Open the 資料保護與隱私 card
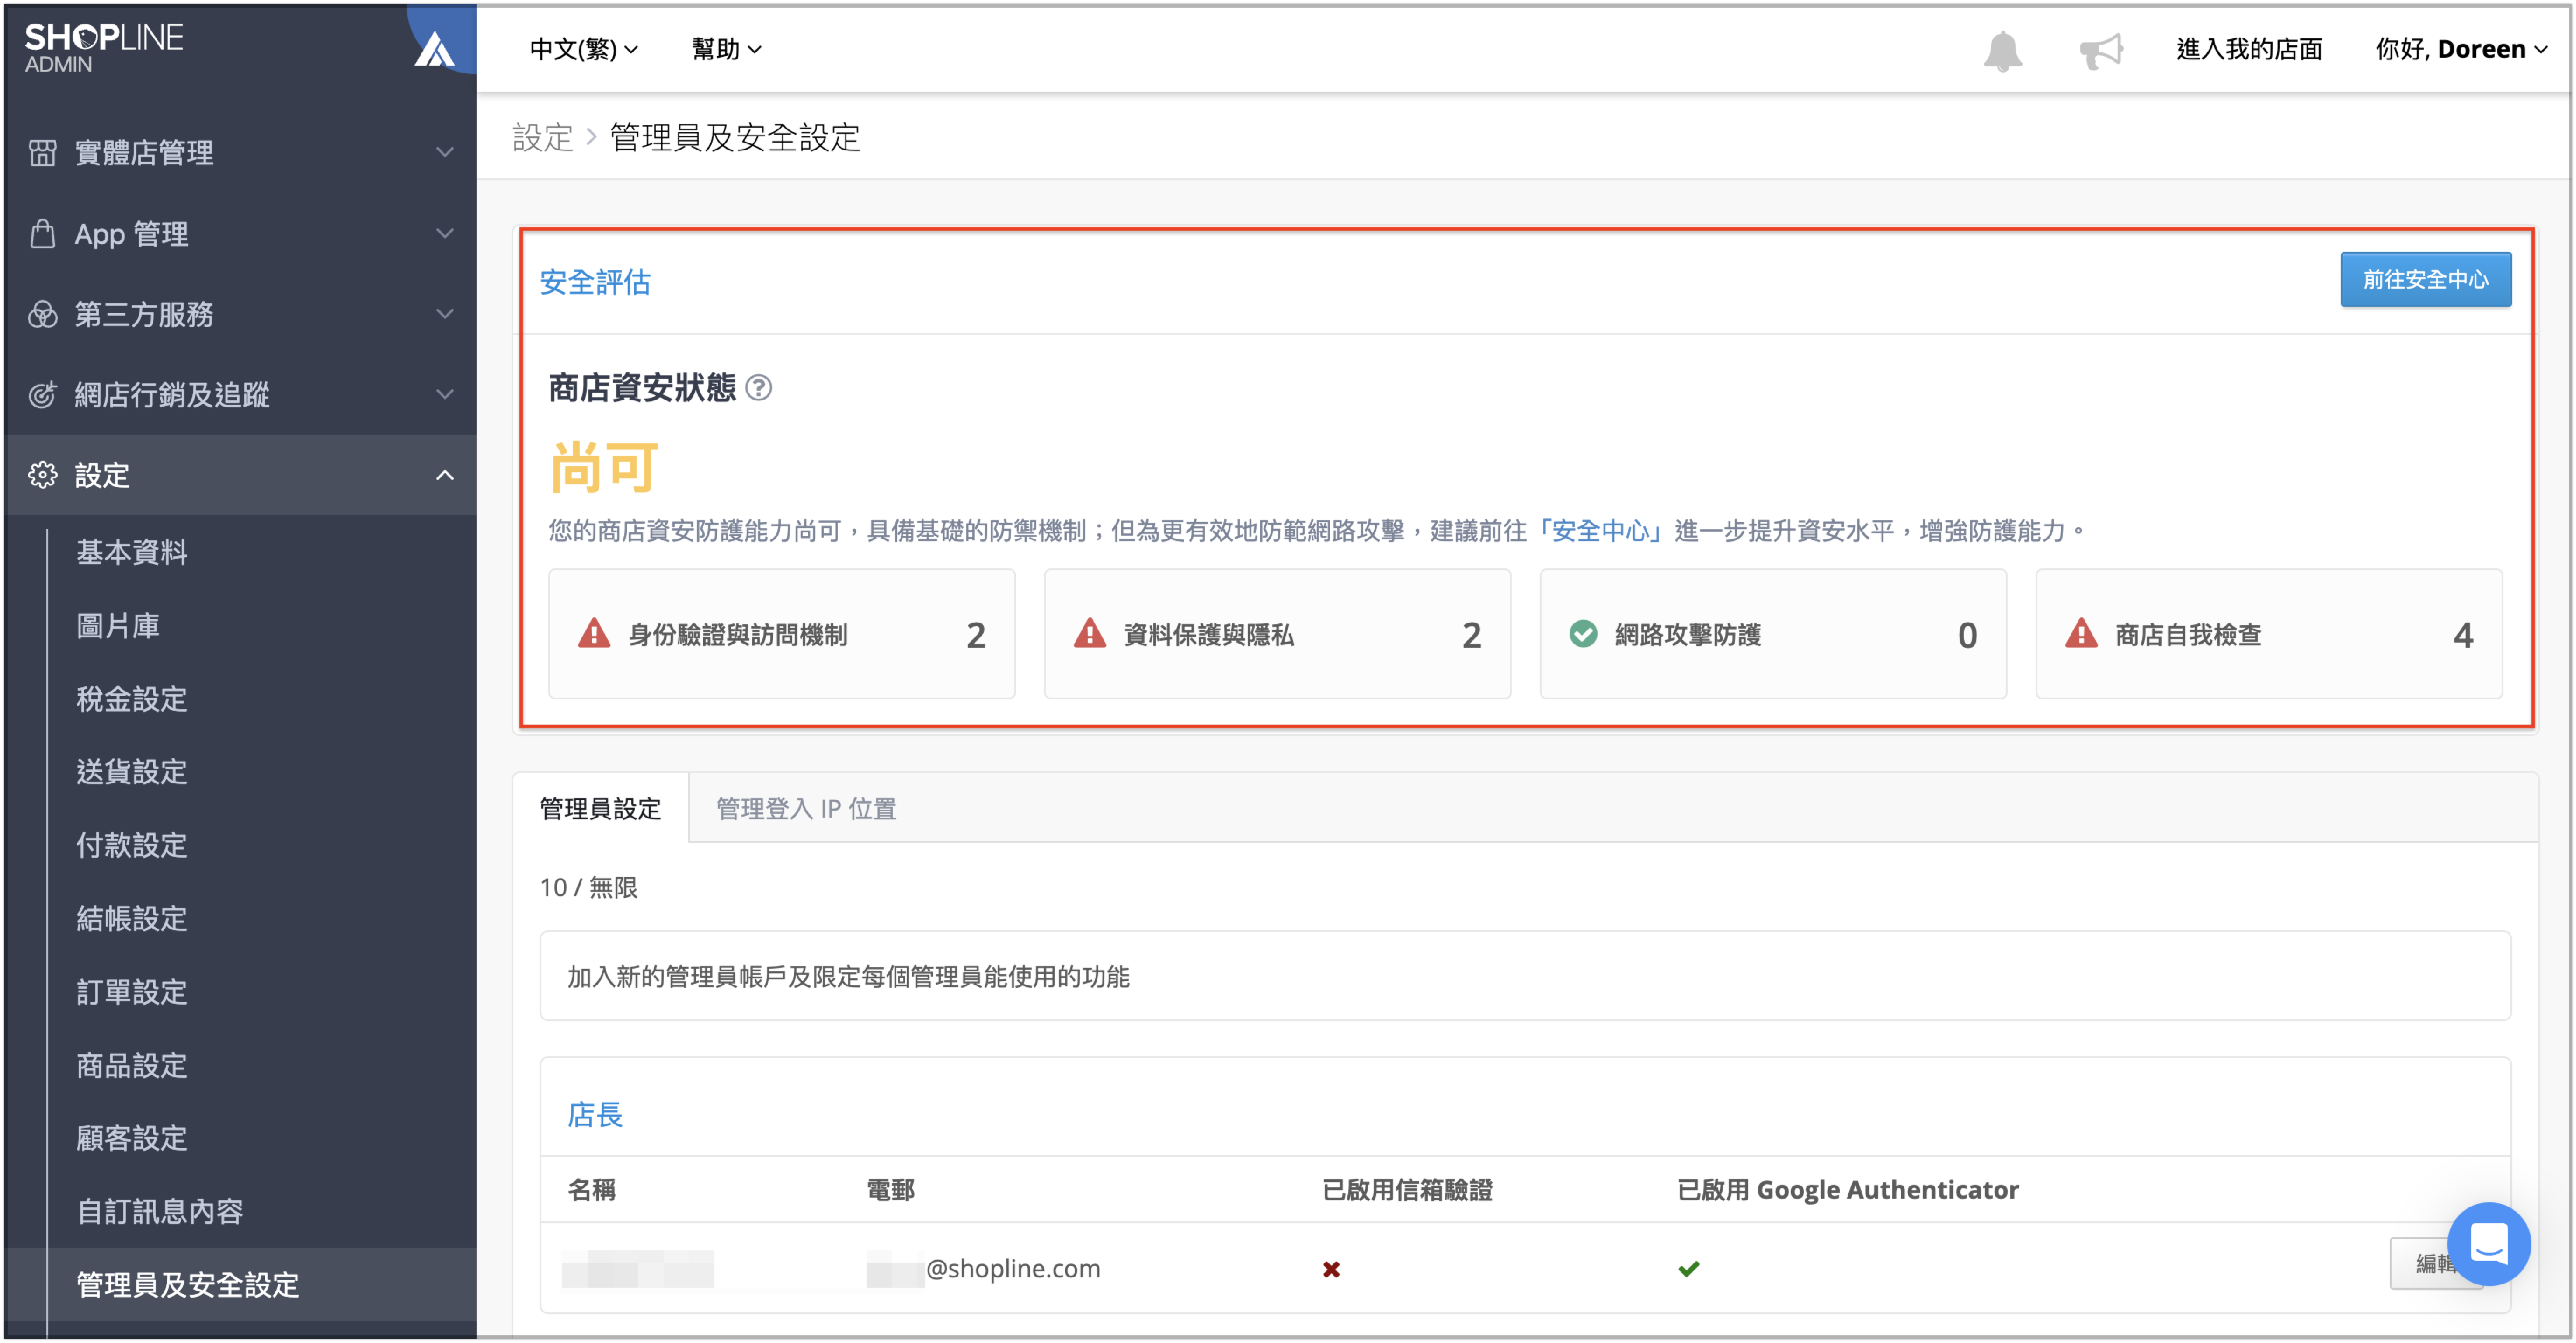2576x1343 pixels. click(x=1277, y=633)
